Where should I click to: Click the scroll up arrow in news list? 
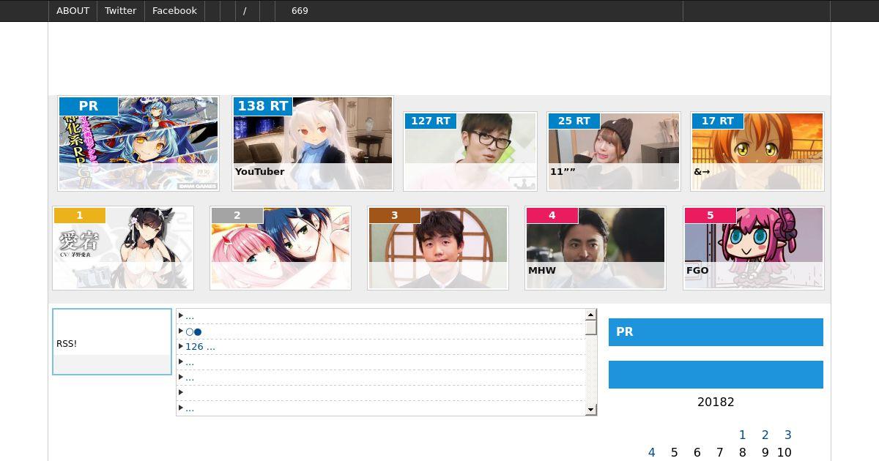pyautogui.click(x=591, y=315)
